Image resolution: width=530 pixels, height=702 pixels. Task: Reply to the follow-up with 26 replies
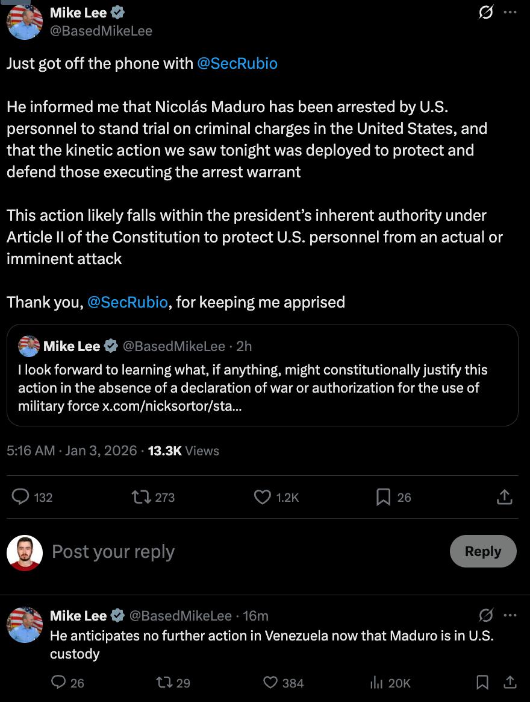coord(58,682)
